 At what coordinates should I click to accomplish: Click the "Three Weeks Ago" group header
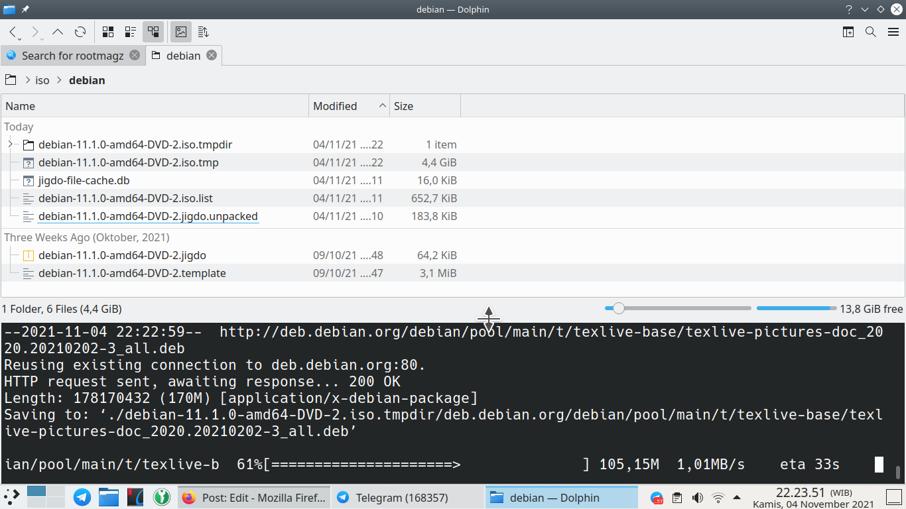[x=87, y=237]
